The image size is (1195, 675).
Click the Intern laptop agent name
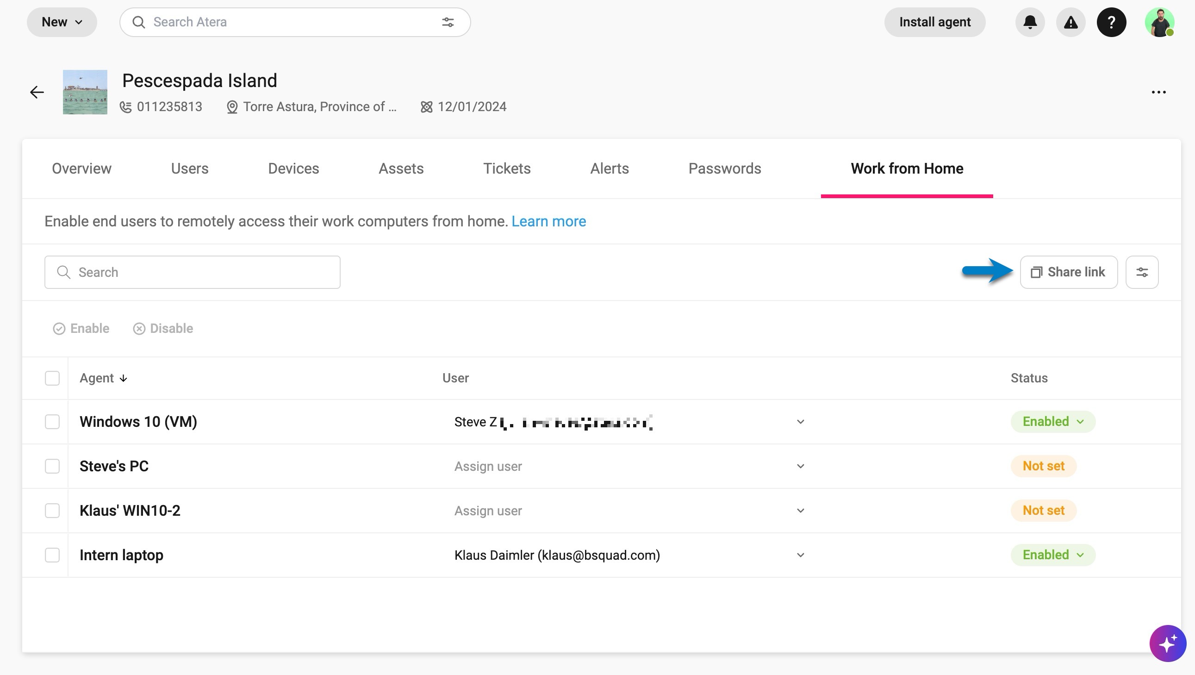[122, 555]
